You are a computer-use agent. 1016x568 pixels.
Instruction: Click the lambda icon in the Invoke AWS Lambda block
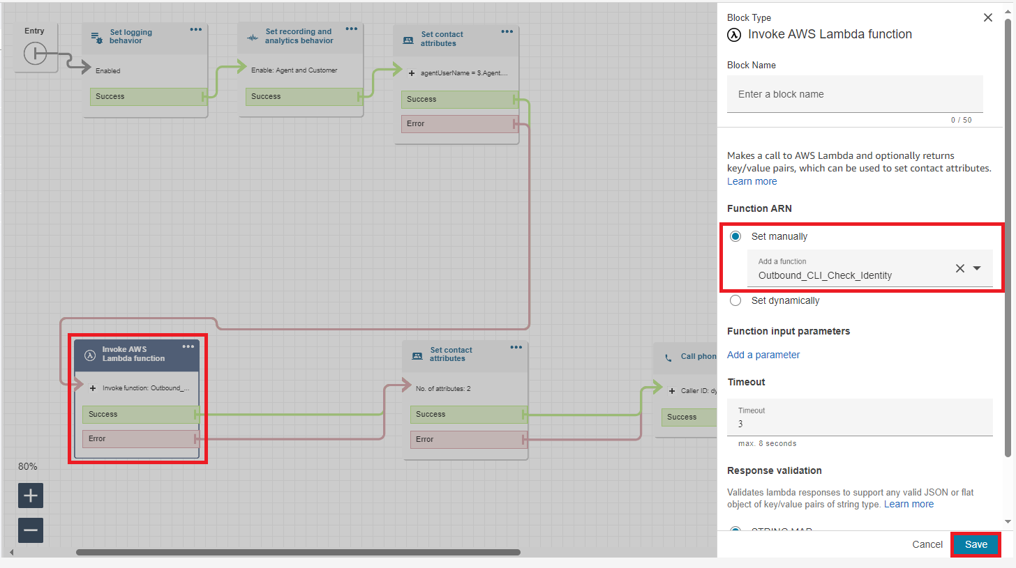click(x=89, y=354)
